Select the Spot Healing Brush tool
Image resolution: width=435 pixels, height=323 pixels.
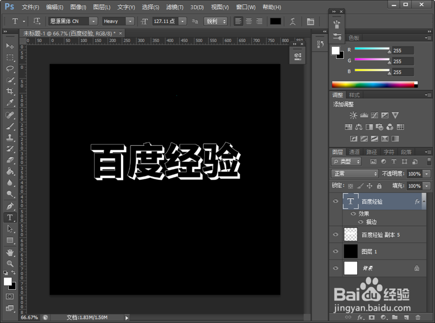pos(10,115)
